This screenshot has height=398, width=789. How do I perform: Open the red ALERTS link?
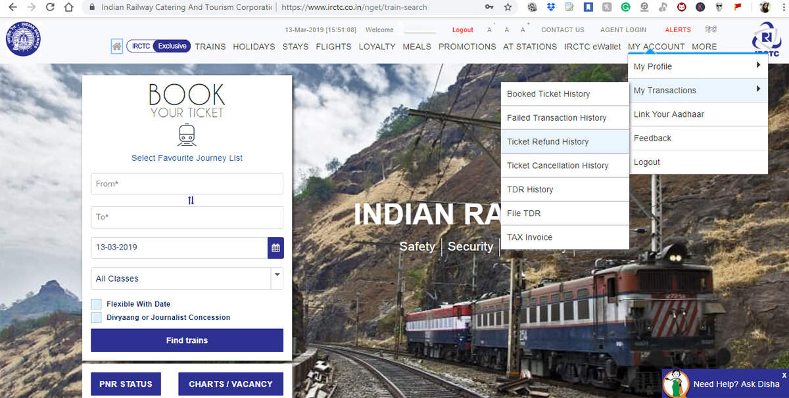[678, 30]
